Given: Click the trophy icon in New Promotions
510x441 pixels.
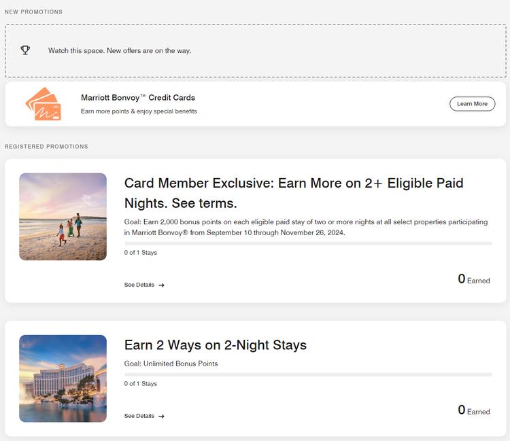Looking at the screenshot, I should (x=25, y=50).
